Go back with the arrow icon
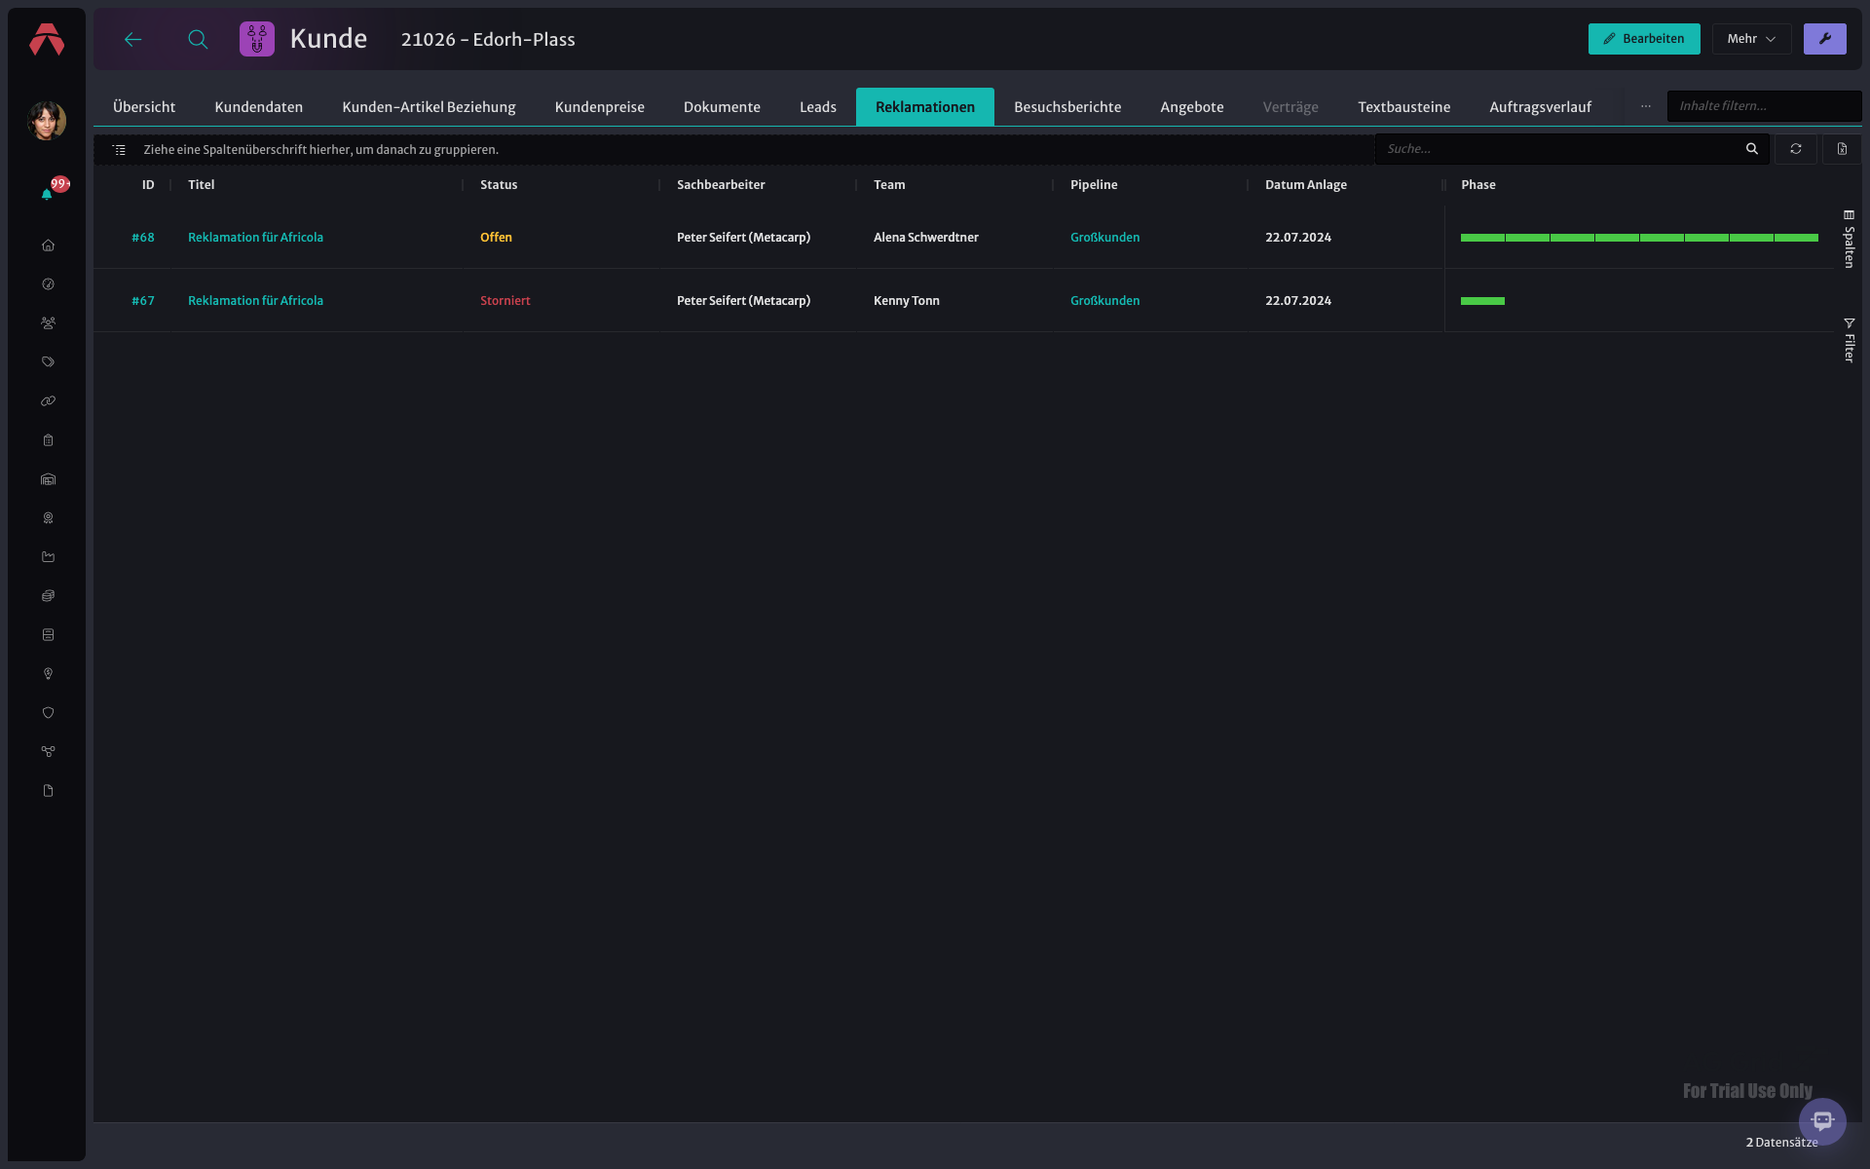 (x=133, y=39)
